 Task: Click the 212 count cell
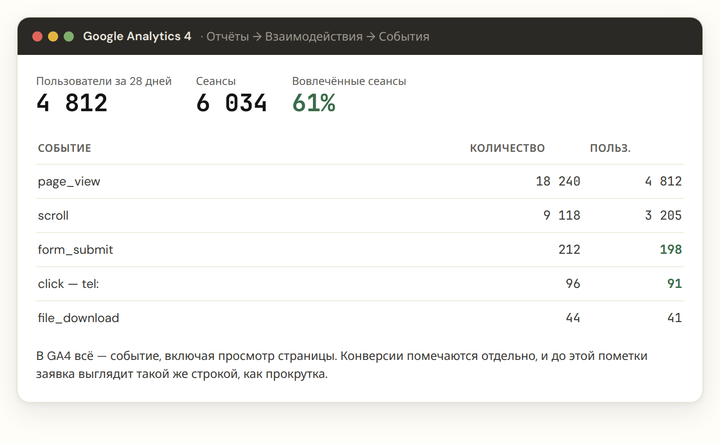coord(570,250)
